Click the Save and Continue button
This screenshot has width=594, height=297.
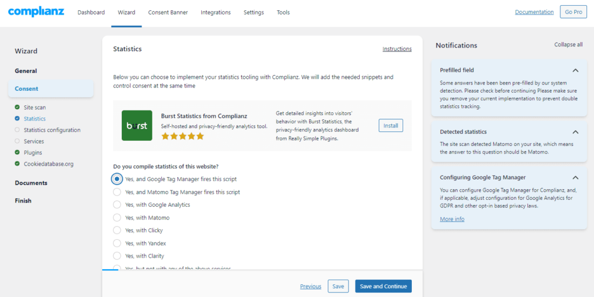point(383,286)
